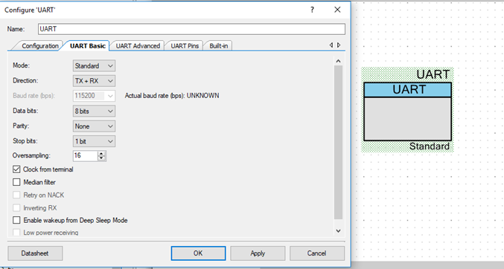Increase Oversampling with the up arrow

coord(101,153)
